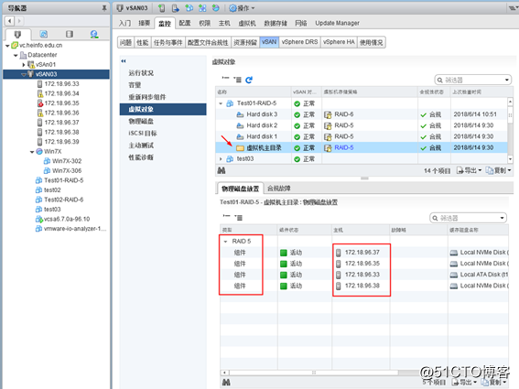The width and height of the screenshot is (519, 389).
Task: Open the 配置 tab
Action: (x=185, y=23)
